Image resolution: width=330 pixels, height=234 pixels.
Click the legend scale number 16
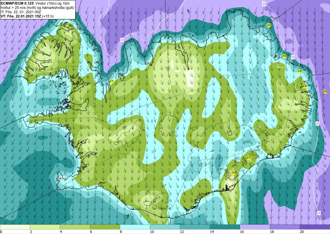[242, 232]
